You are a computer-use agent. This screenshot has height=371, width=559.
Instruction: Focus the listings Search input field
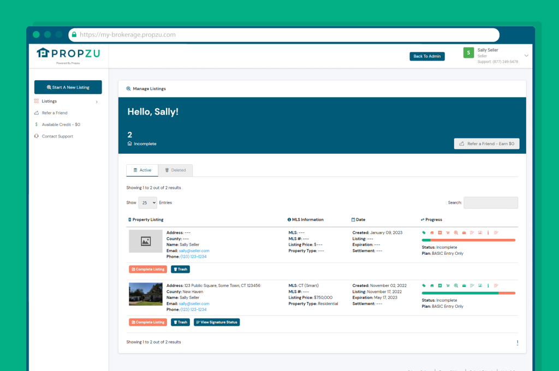coord(490,202)
